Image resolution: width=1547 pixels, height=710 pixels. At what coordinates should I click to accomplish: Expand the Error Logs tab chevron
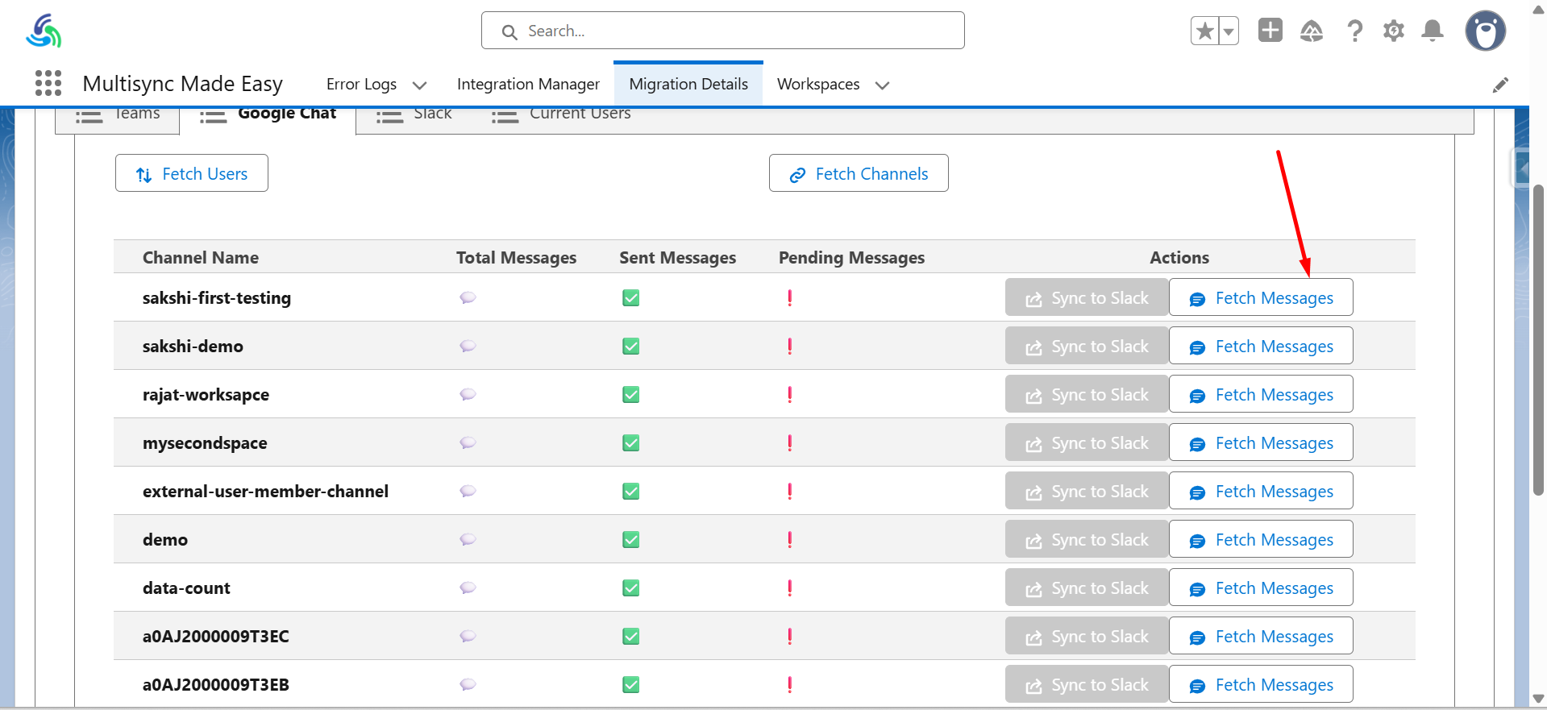pyautogui.click(x=419, y=85)
